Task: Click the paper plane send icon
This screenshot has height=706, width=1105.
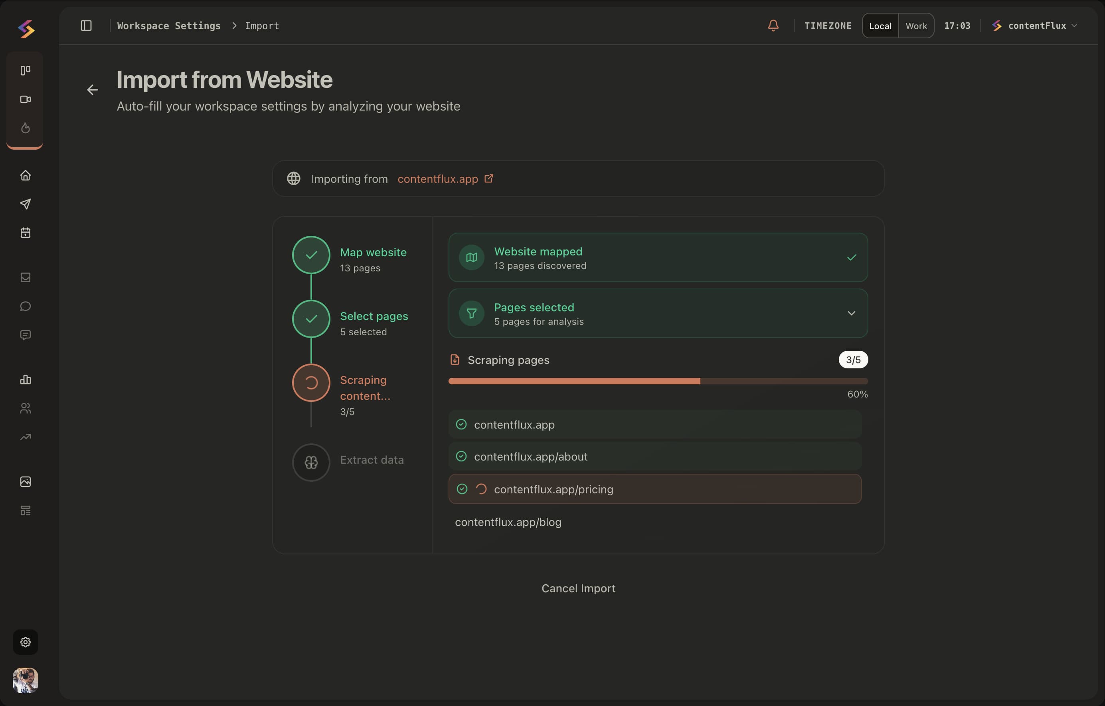Action: (25, 204)
